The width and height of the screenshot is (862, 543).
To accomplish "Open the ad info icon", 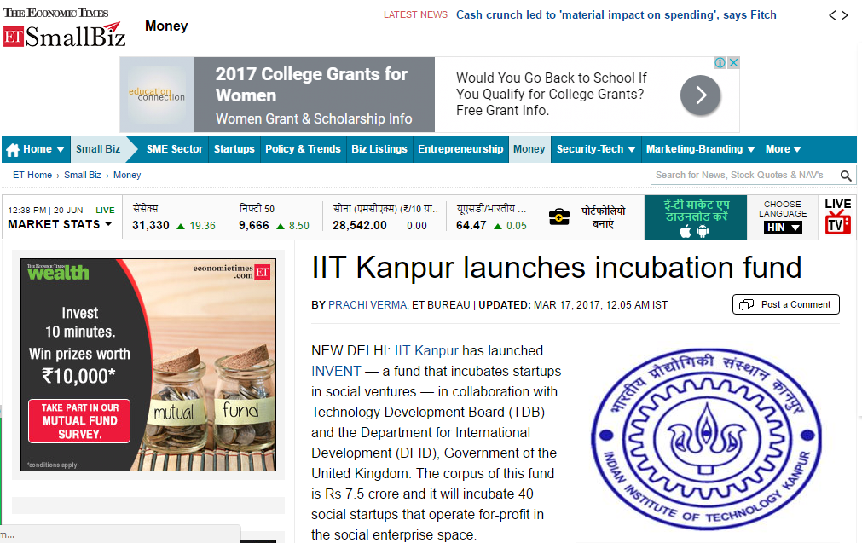I will point(720,63).
